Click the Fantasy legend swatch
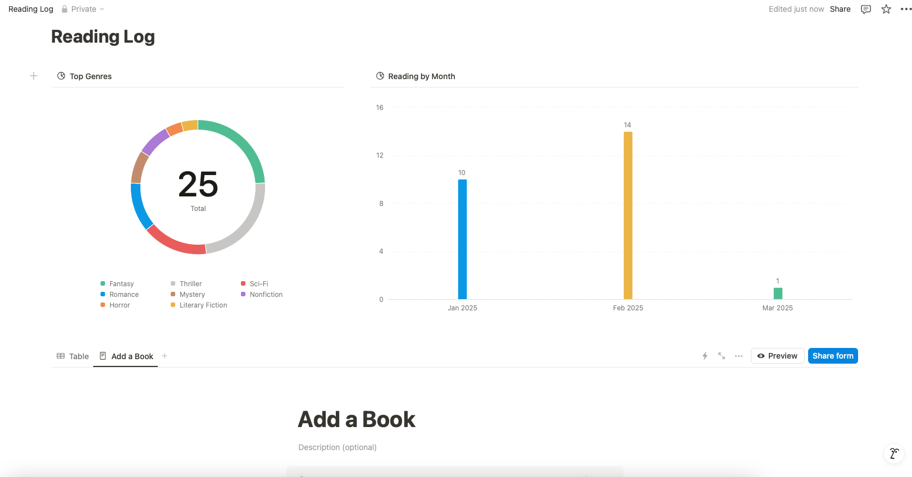Viewport: 912px width, 477px height. click(103, 283)
